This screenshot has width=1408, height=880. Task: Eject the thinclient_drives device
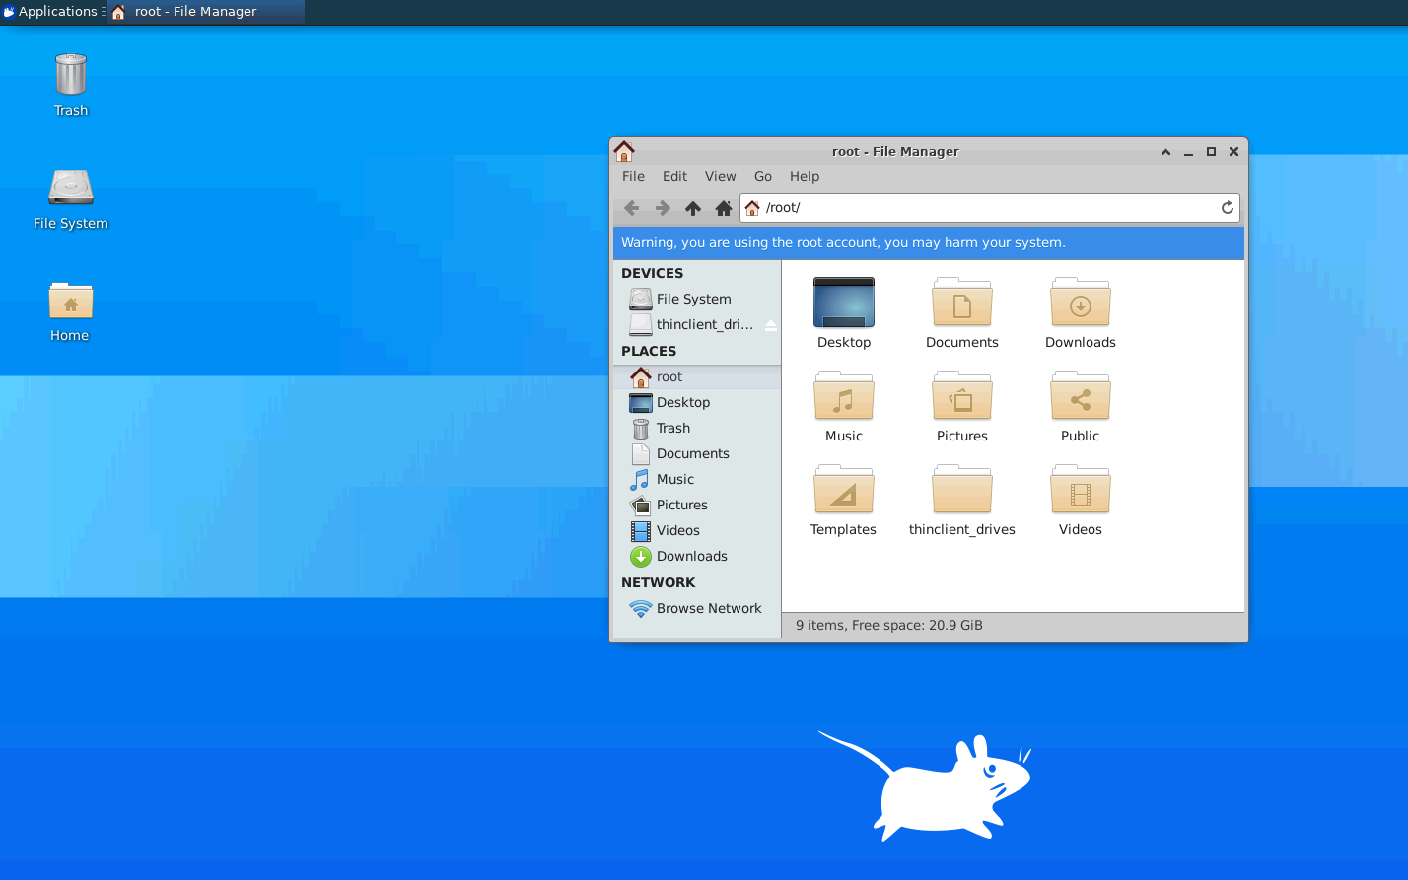(769, 324)
